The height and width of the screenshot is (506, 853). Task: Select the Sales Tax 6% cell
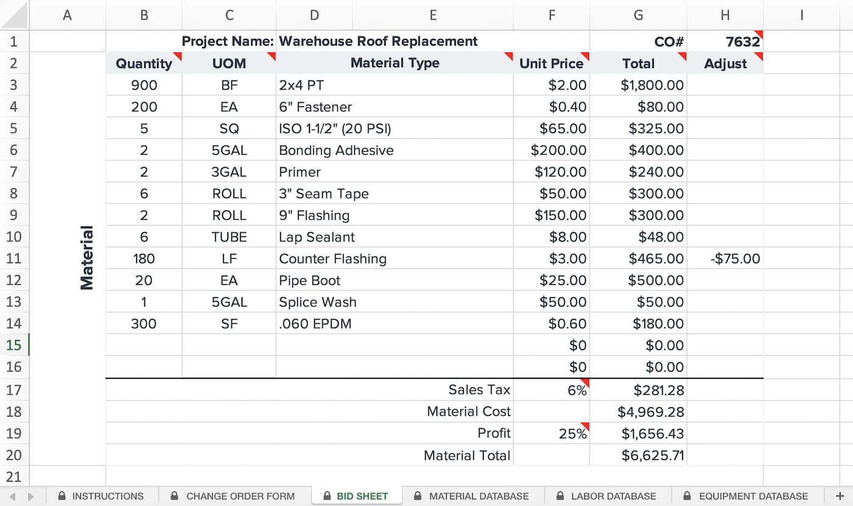pos(551,390)
